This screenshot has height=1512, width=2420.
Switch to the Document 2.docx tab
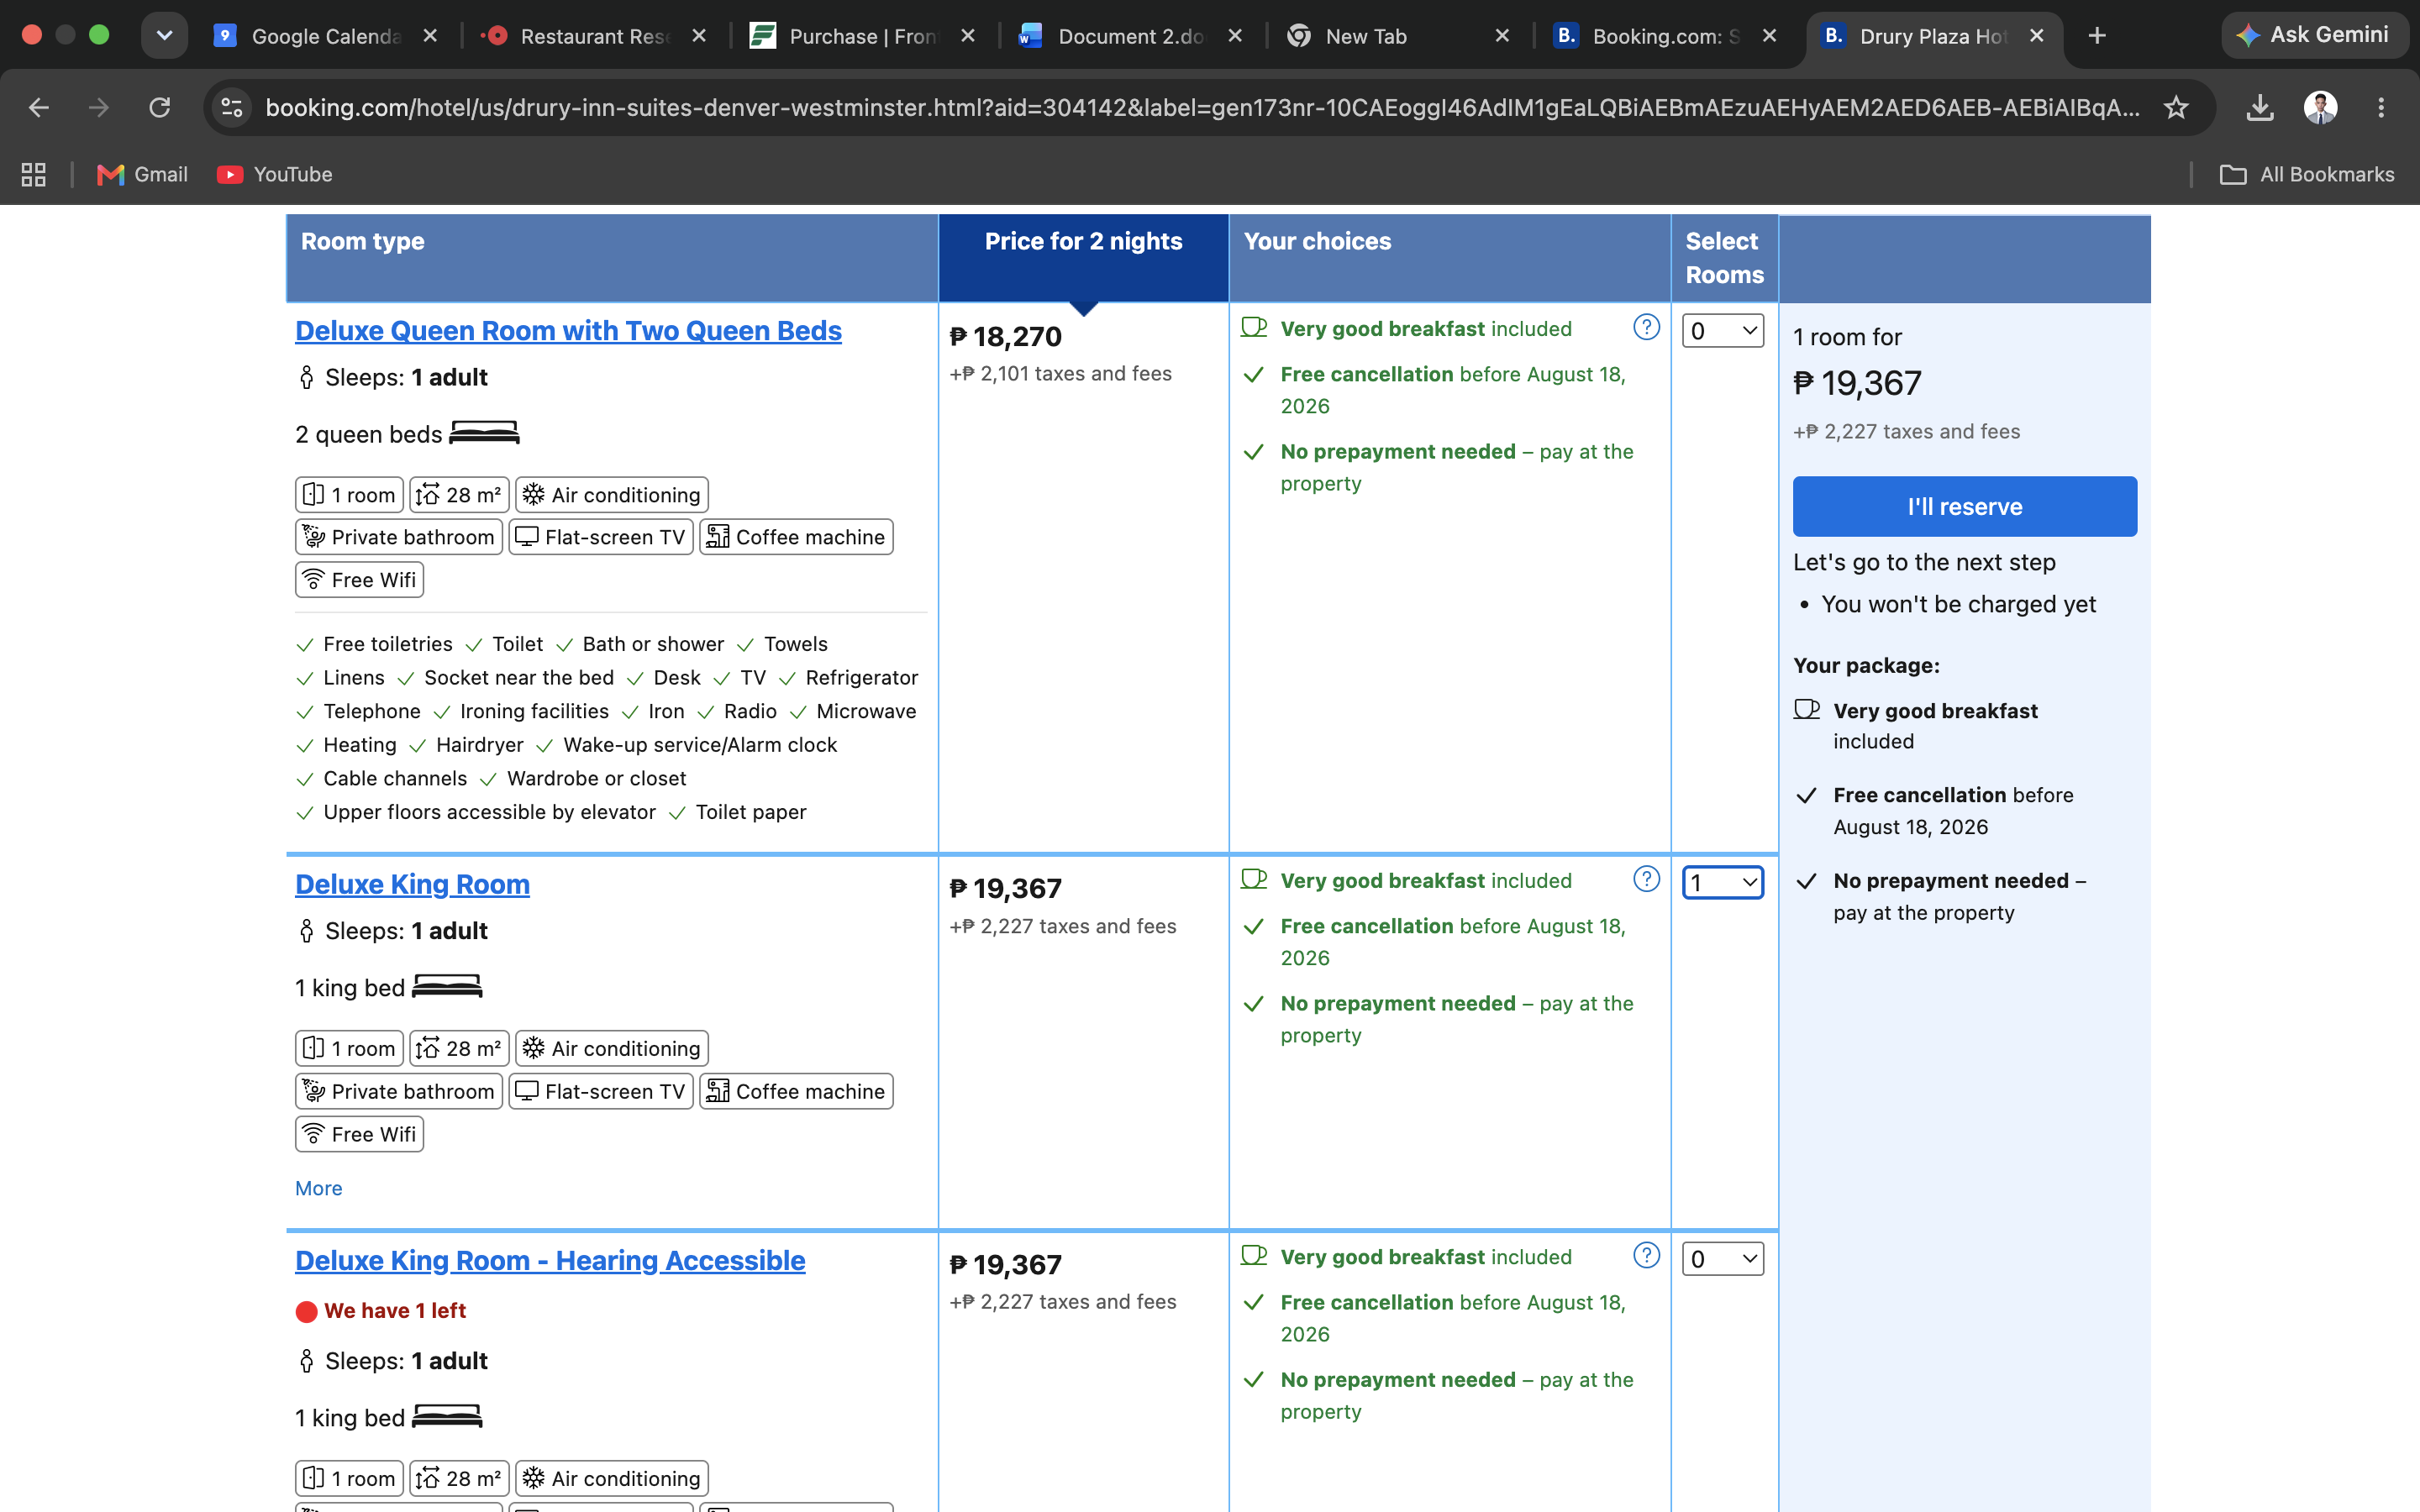pos(1130,36)
